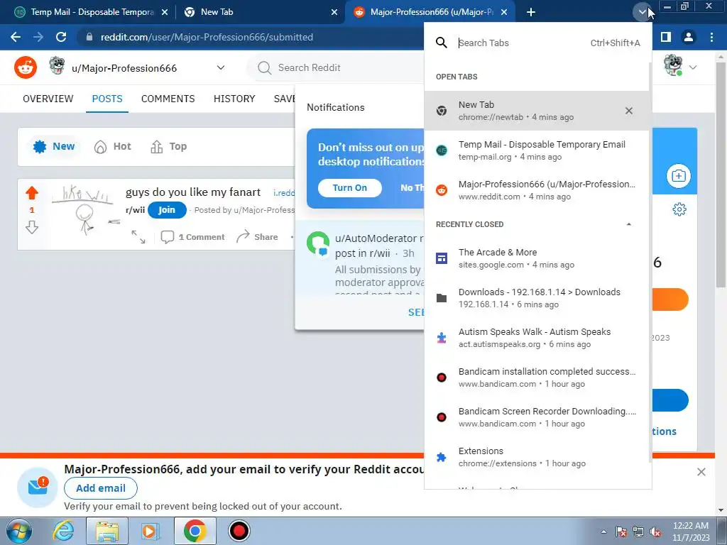Turn On desktop notifications
This screenshot has width=727, height=545.
pyautogui.click(x=349, y=187)
